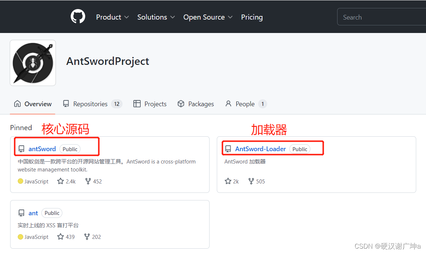Click the fork icon showing 202
This screenshot has height=253, width=426.
click(87, 237)
